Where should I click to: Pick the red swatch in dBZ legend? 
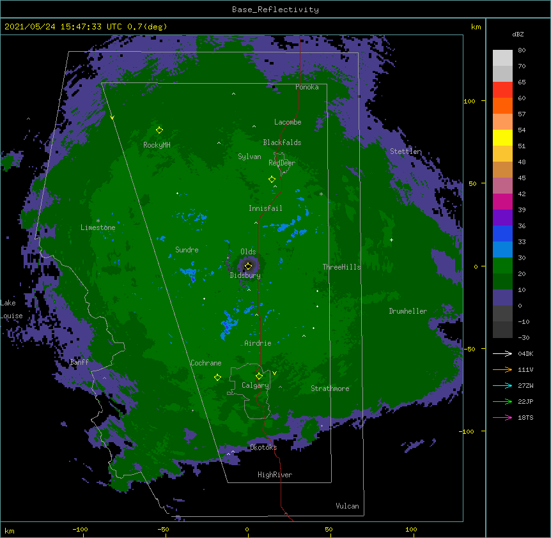(x=502, y=89)
